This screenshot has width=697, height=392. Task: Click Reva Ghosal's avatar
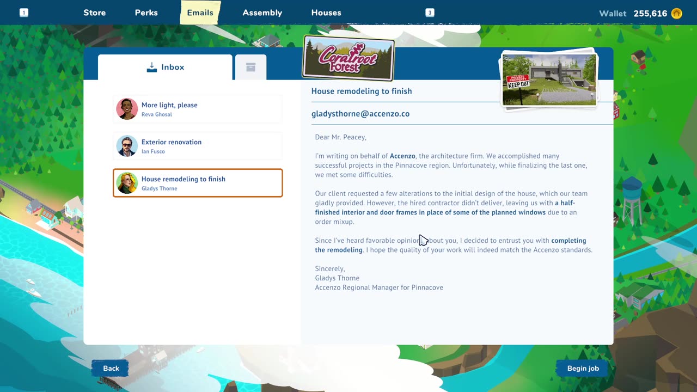pyautogui.click(x=127, y=109)
